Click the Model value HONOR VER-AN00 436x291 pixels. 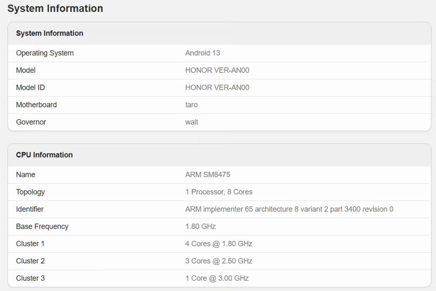[x=217, y=70]
